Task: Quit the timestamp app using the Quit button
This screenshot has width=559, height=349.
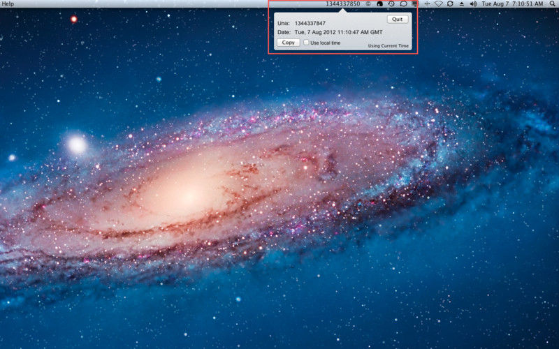Action: pos(397,20)
